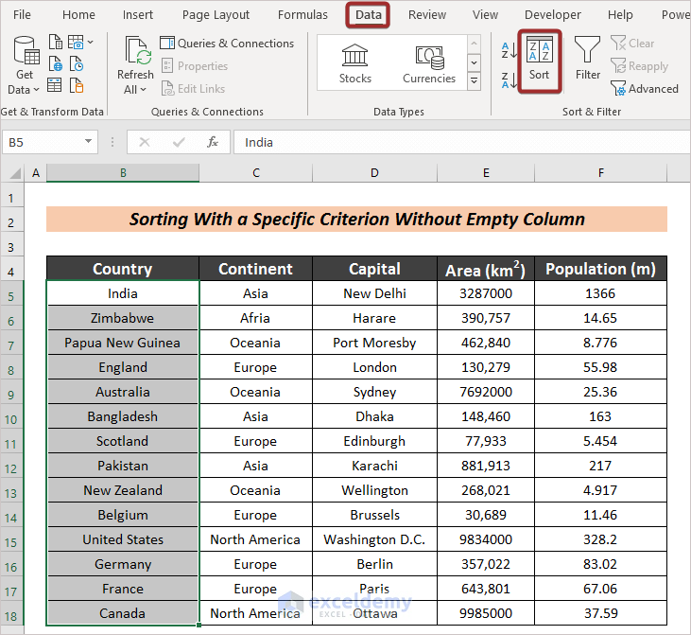691x635 pixels.
Task: Select column D header
Action: pyautogui.click(x=374, y=173)
